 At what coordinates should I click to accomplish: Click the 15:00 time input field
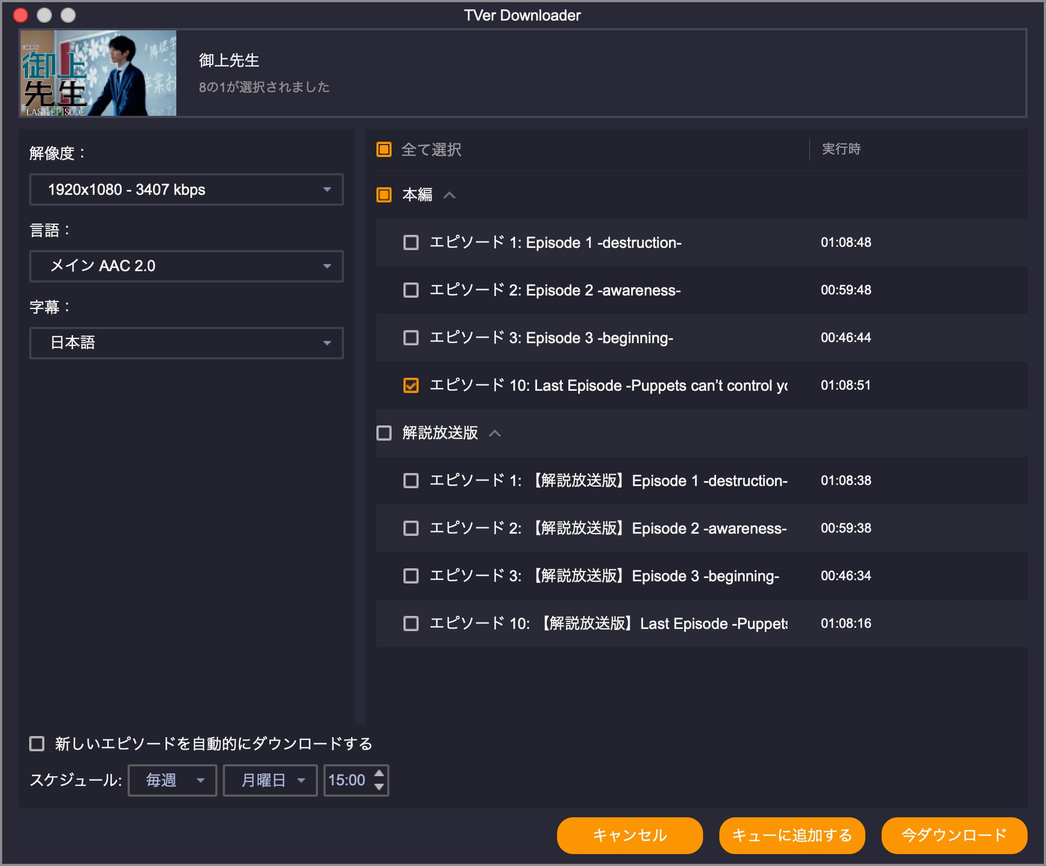click(x=349, y=780)
